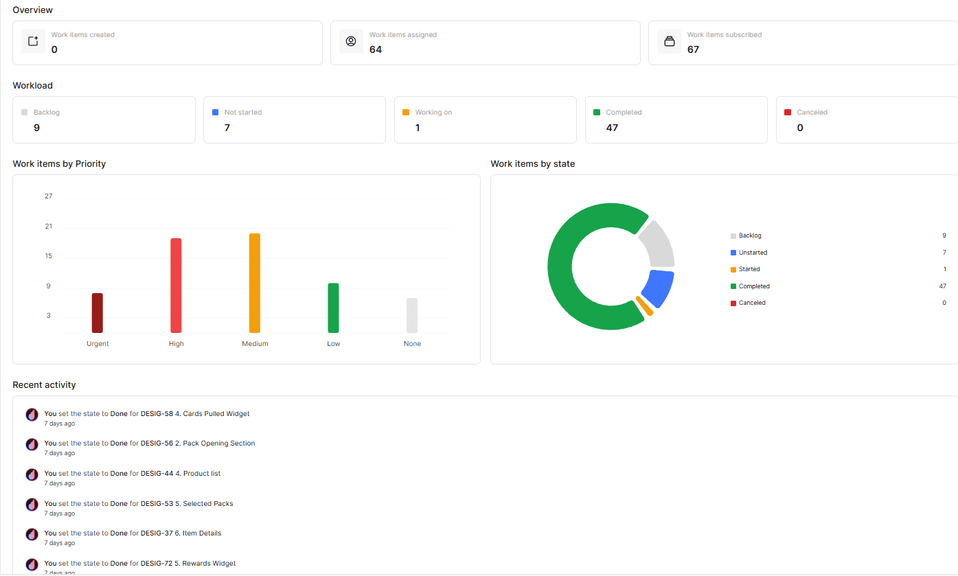The width and height of the screenshot is (958, 576).
Task: Click the Backlog gray square indicator
Action: 25,111
